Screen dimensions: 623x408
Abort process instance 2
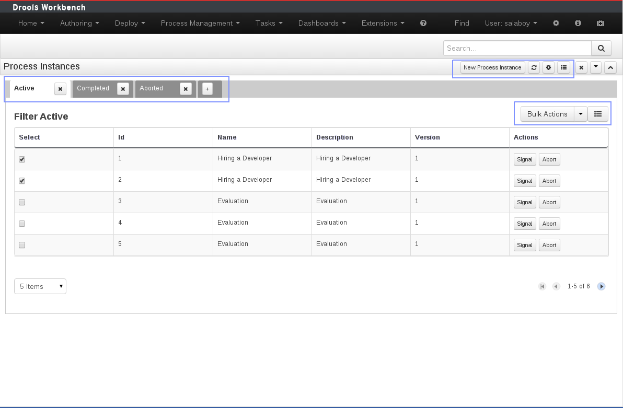549,181
